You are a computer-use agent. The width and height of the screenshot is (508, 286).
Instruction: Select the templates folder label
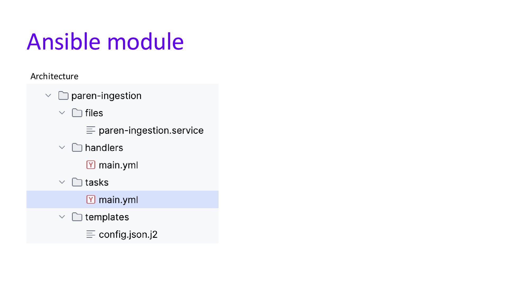click(107, 217)
